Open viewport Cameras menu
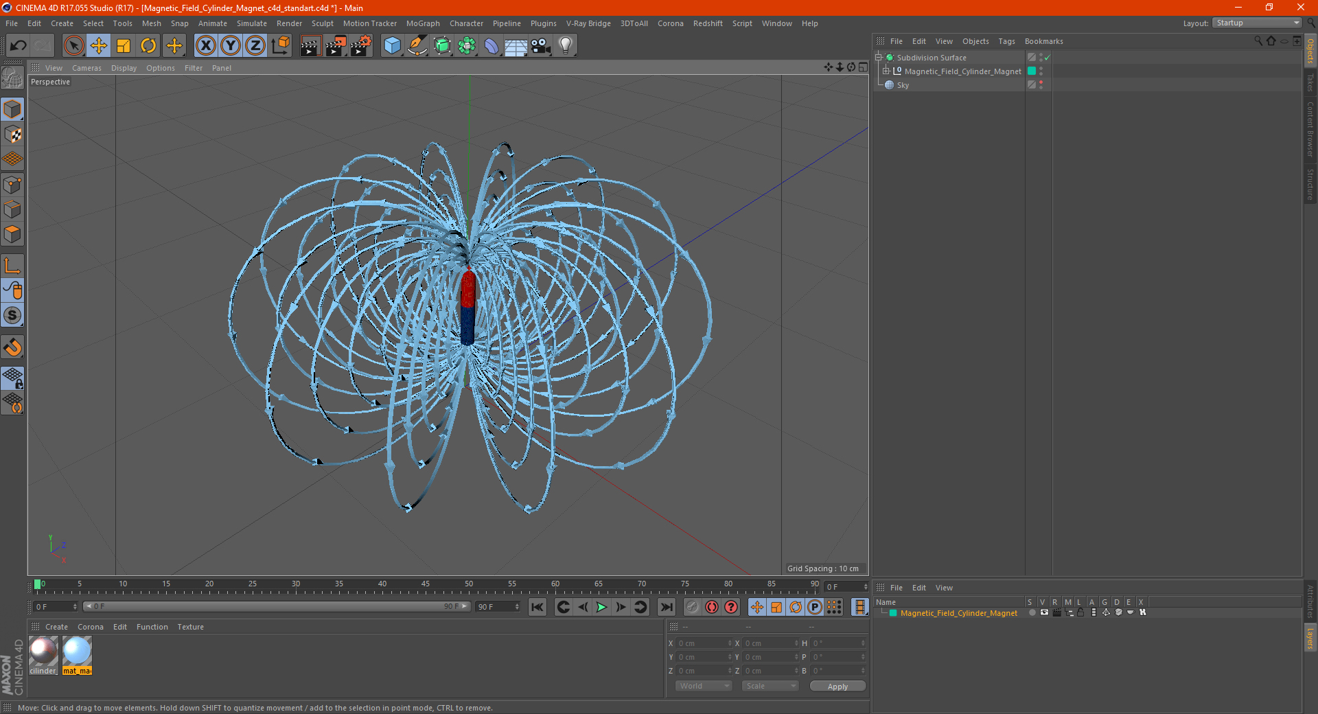Screen dimensions: 1318x714 point(86,68)
